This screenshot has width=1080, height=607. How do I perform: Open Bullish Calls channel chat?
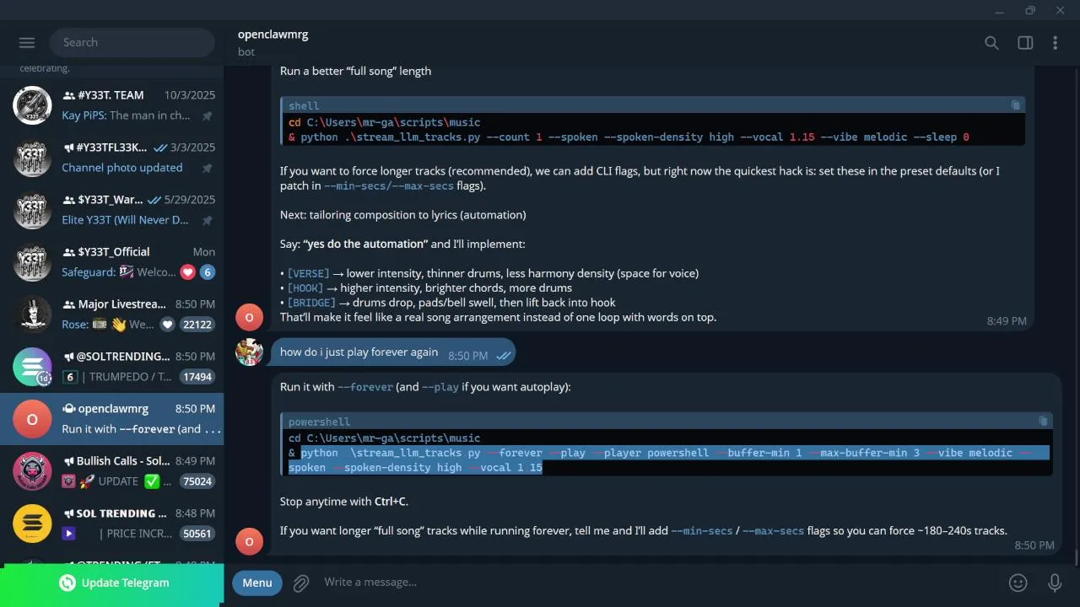tap(112, 471)
